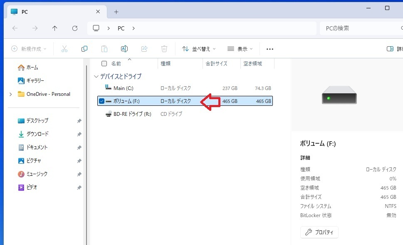This screenshot has width=403, height=245.
Task: Open the 並べ替え sort dropdown
Action: coord(199,49)
